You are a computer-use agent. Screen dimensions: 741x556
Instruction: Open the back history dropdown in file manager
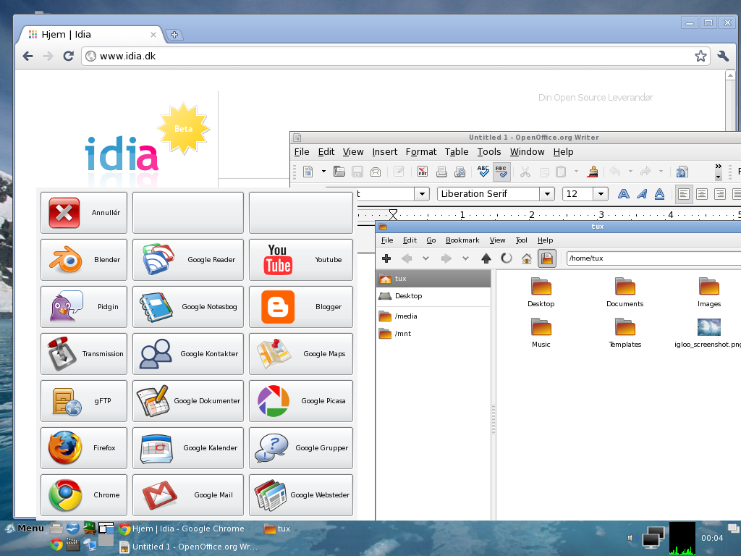(x=425, y=258)
